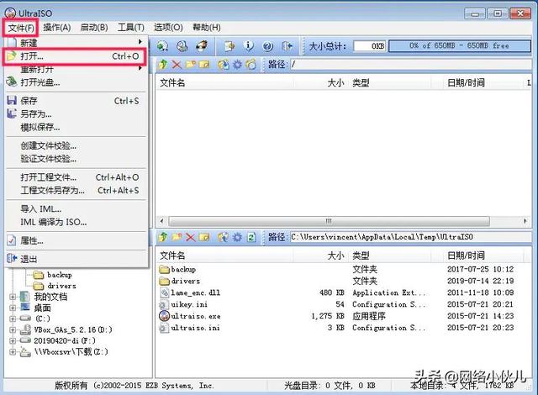Image resolution: width=538 pixels, height=395 pixels.
Task: Click rename icon in local pane toolbar
Action: pos(204,237)
